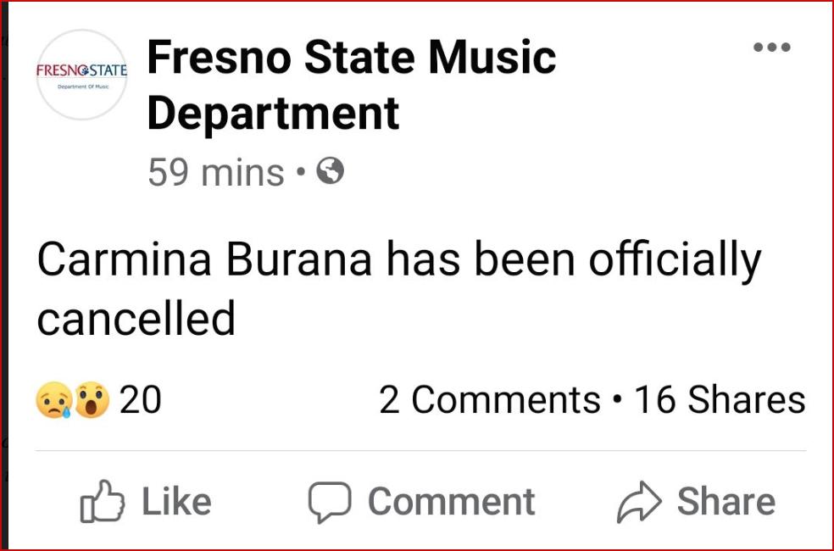Screen dimensions: 834x551
Task: Click the thumbs-up Like icon
Action: pyautogui.click(x=102, y=502)
